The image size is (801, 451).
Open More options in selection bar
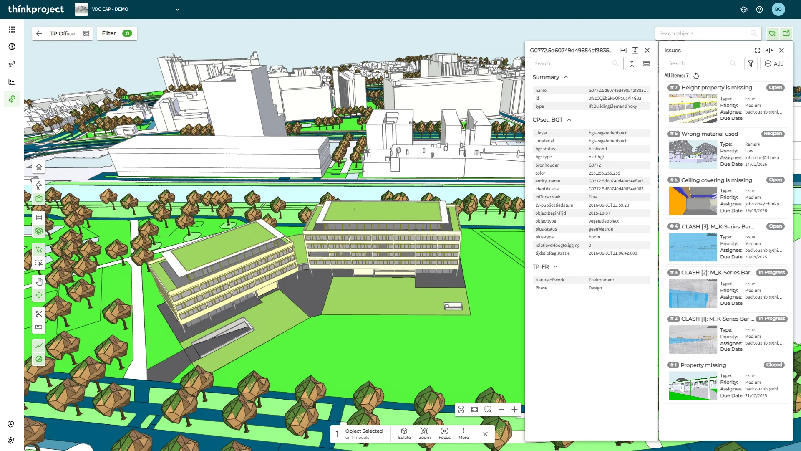[x=463, y=433]
